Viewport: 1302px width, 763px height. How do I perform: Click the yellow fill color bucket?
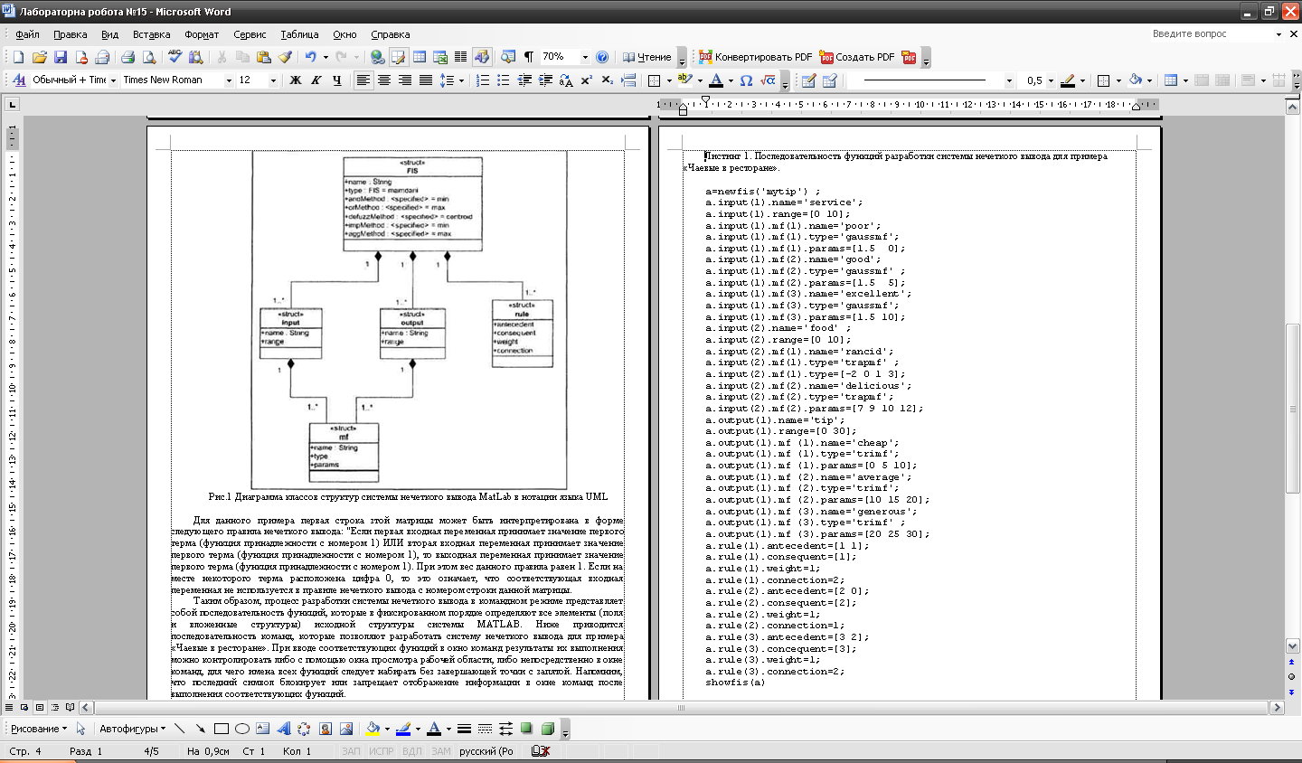pyautogui.click(x=372, y=729)
